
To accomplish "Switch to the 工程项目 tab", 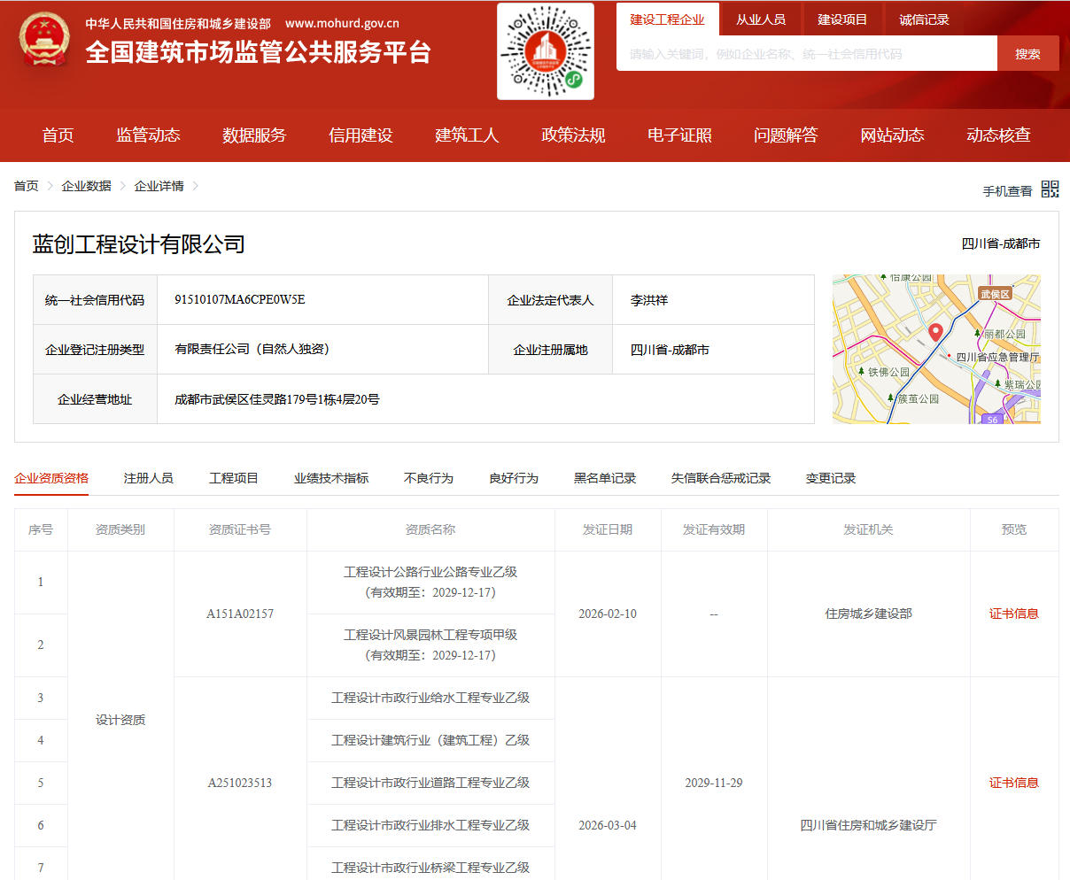I will 234,478.
